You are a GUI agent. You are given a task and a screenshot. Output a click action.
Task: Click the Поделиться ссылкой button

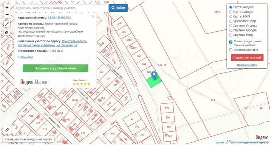(247, 57)
